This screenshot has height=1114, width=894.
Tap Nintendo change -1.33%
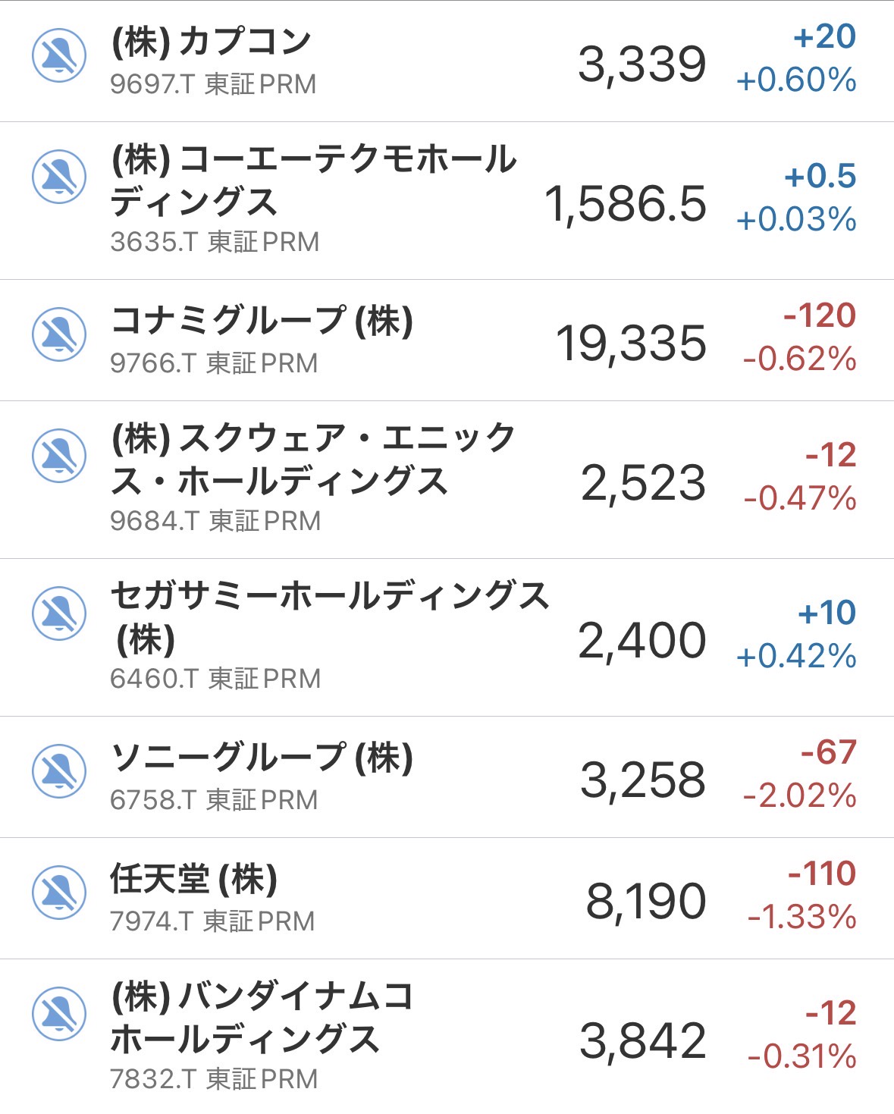pyautogui.click(x=801, y=918)
